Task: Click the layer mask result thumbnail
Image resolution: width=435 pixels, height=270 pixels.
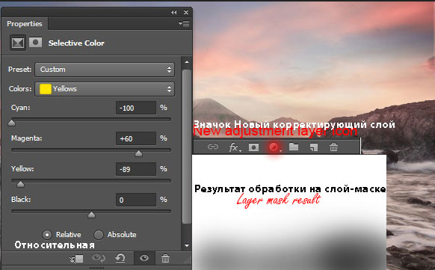Action: [x=289, y=212]
